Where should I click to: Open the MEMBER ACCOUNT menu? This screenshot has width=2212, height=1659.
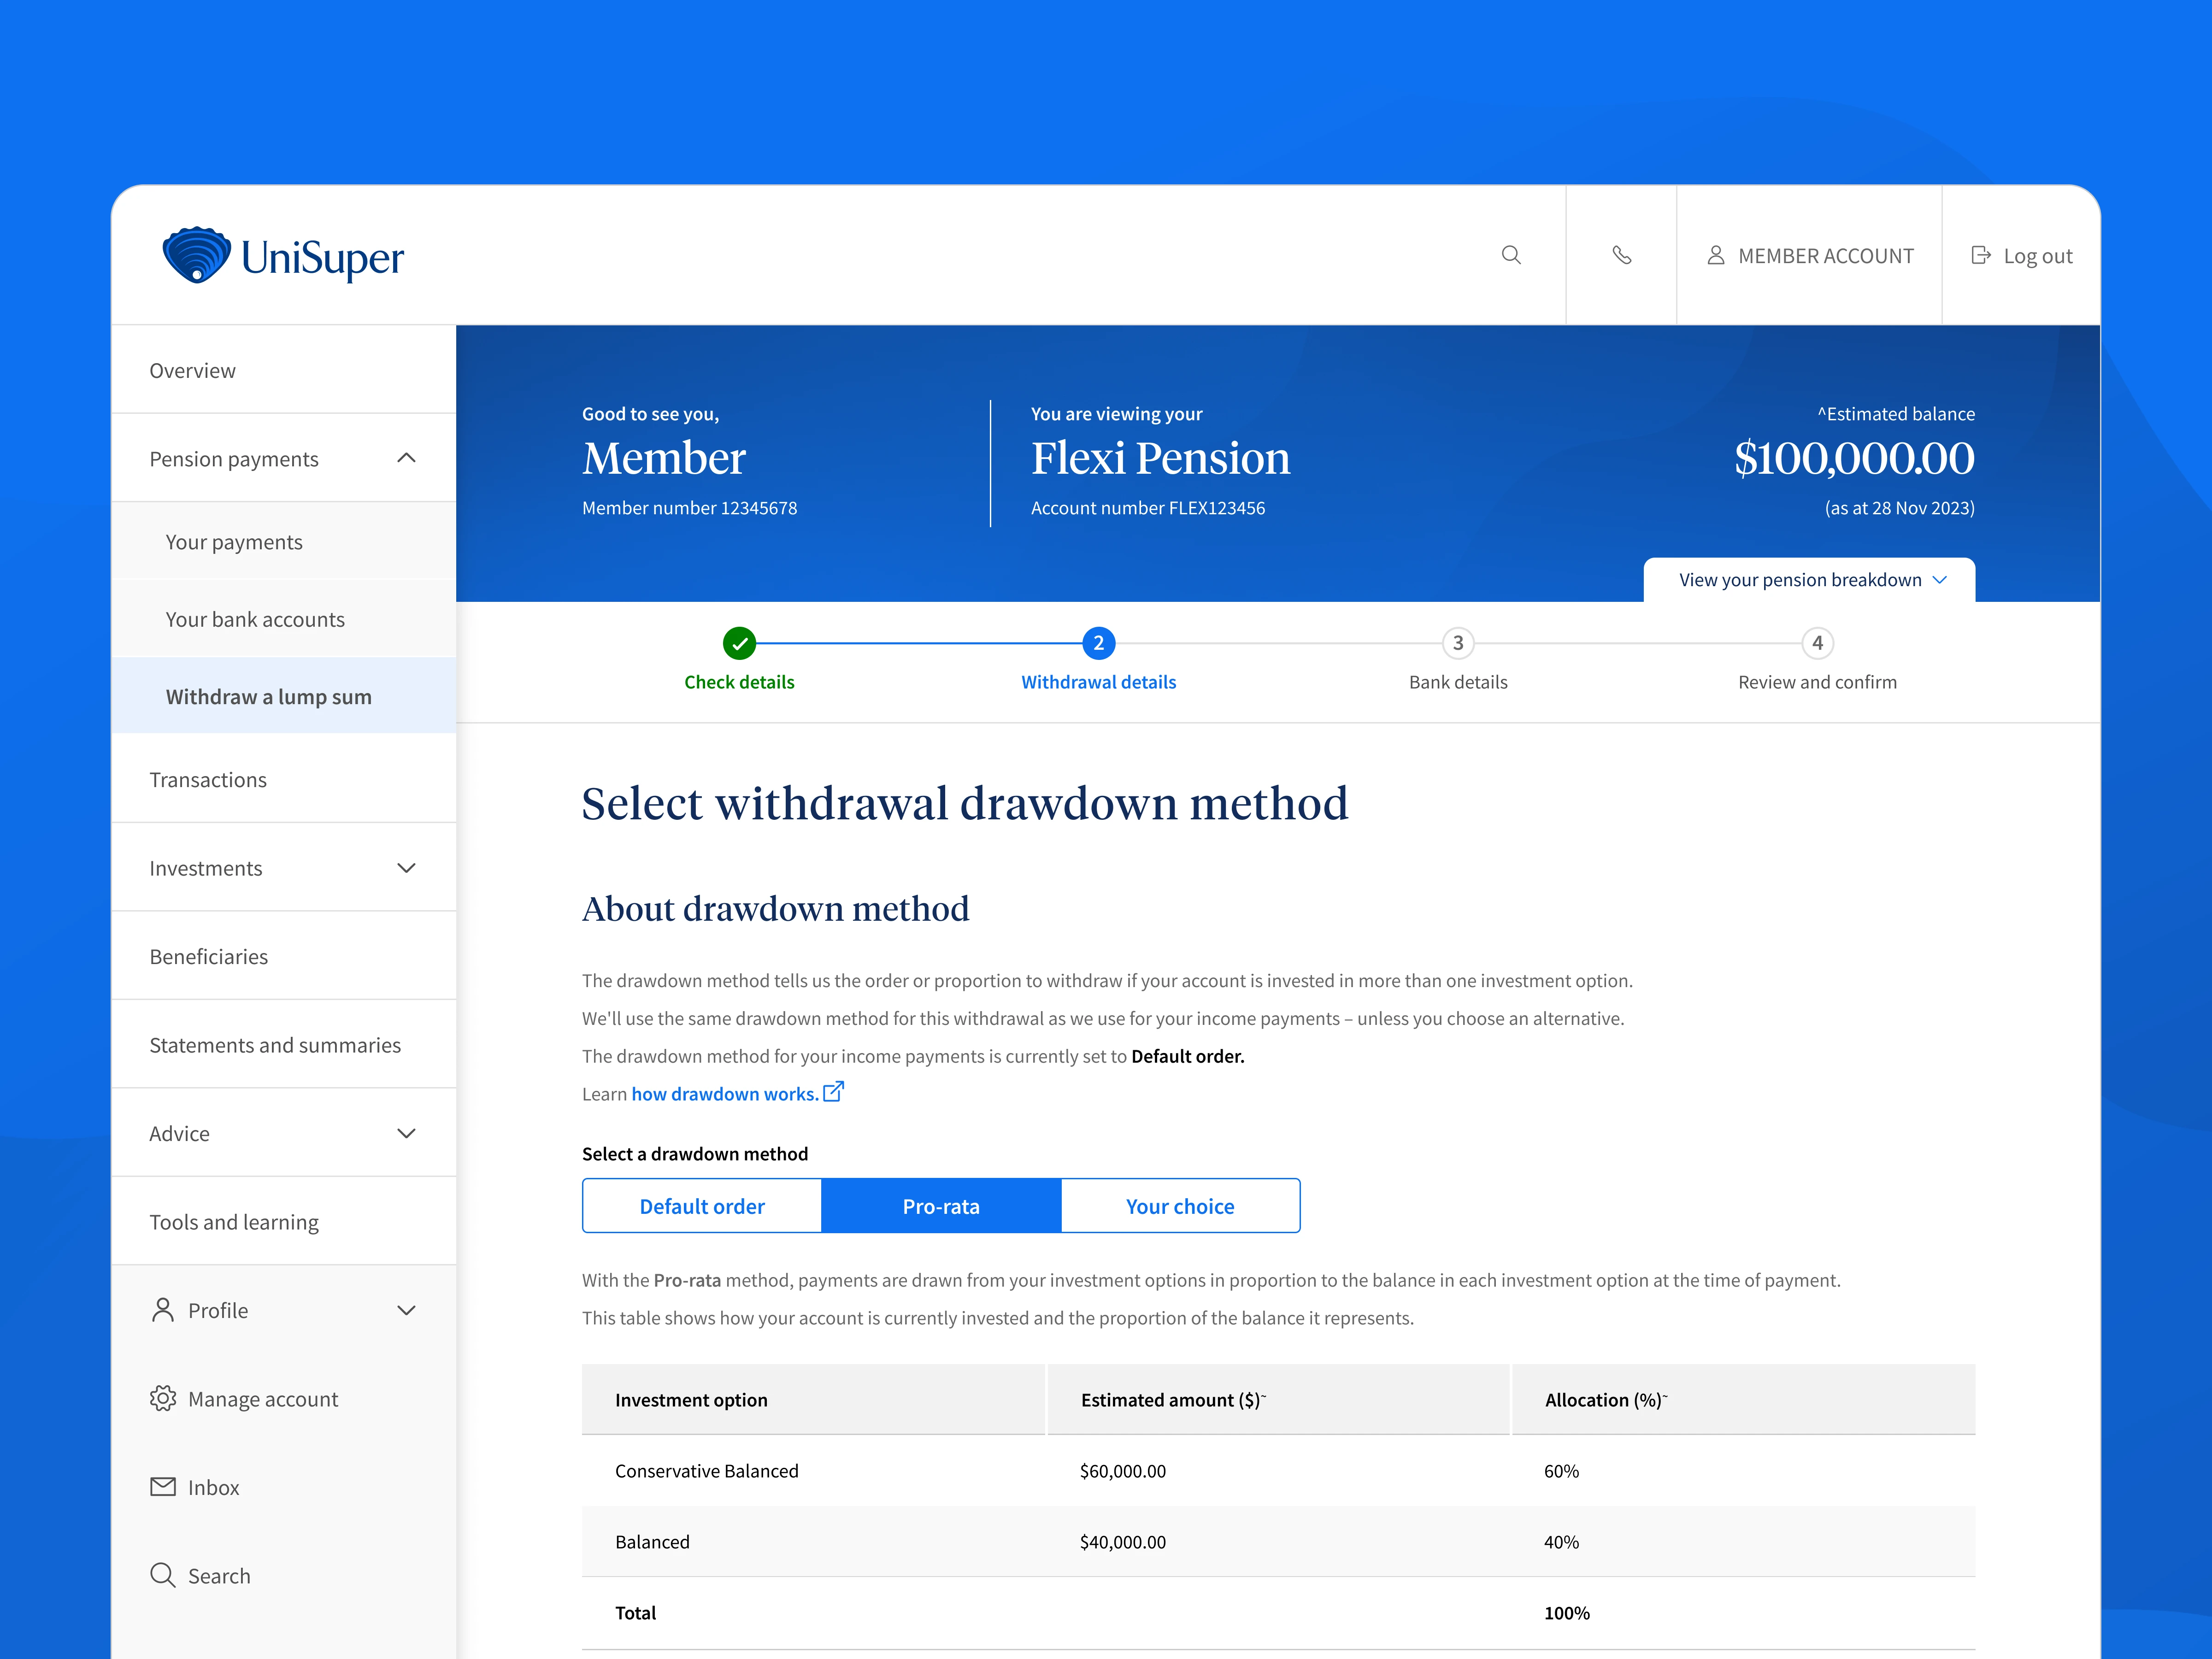click(1810, 255)
